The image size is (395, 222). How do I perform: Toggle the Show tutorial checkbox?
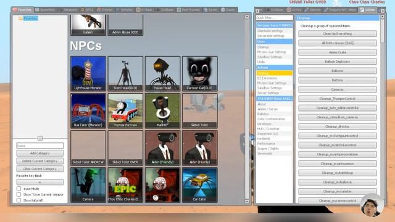tap(19, 200)
